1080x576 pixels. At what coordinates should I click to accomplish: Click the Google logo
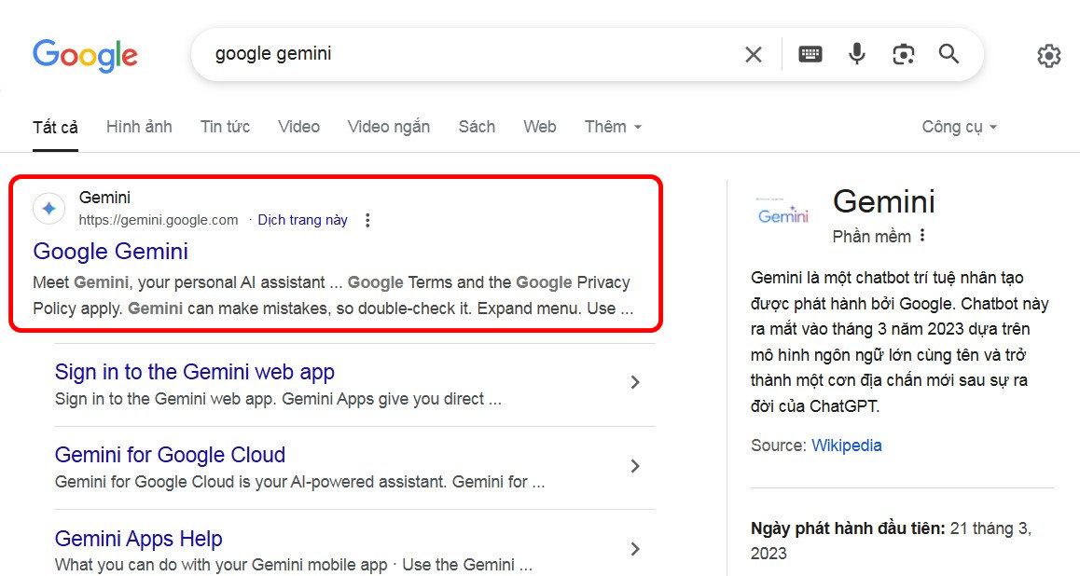coord(85,56)
